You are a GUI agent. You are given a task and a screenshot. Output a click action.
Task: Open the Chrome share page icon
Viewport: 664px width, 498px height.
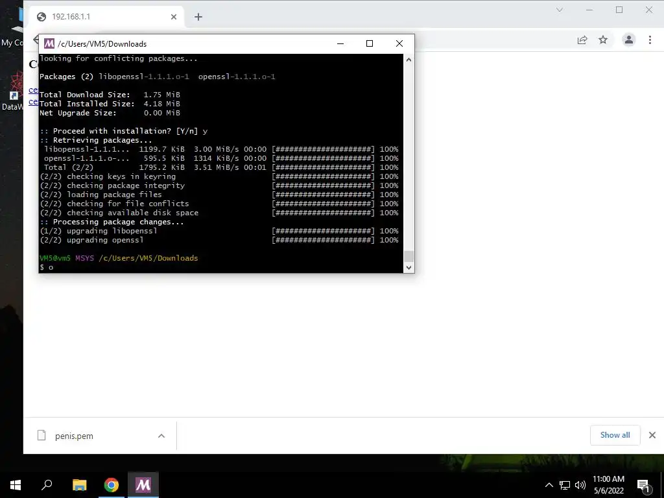click(582, 40)
